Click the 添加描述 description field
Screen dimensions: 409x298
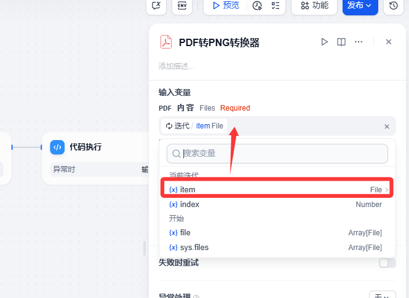177,66
